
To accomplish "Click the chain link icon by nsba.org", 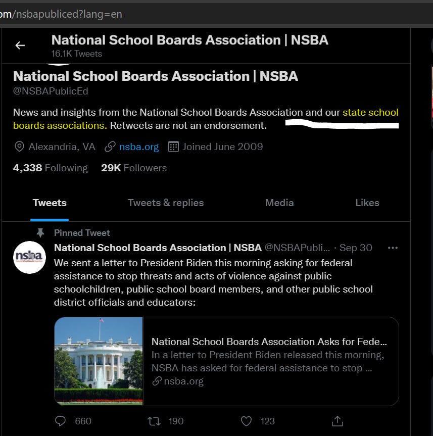I will point(110,147).
